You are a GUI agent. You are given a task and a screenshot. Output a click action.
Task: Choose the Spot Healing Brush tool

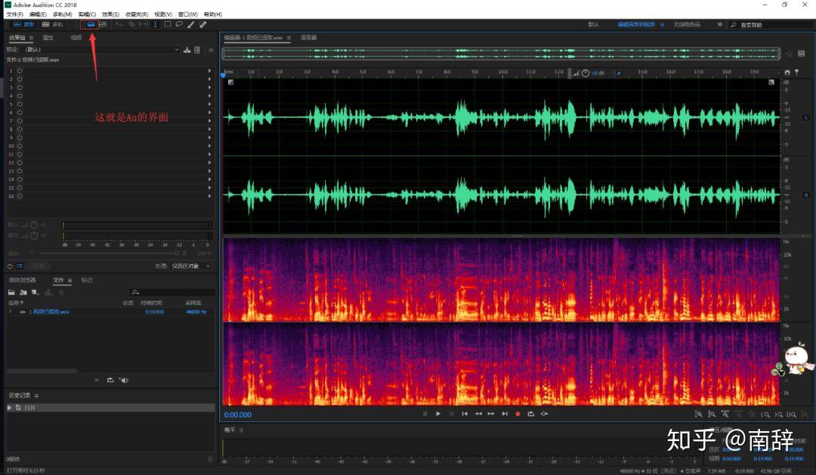tap(202, 24)
